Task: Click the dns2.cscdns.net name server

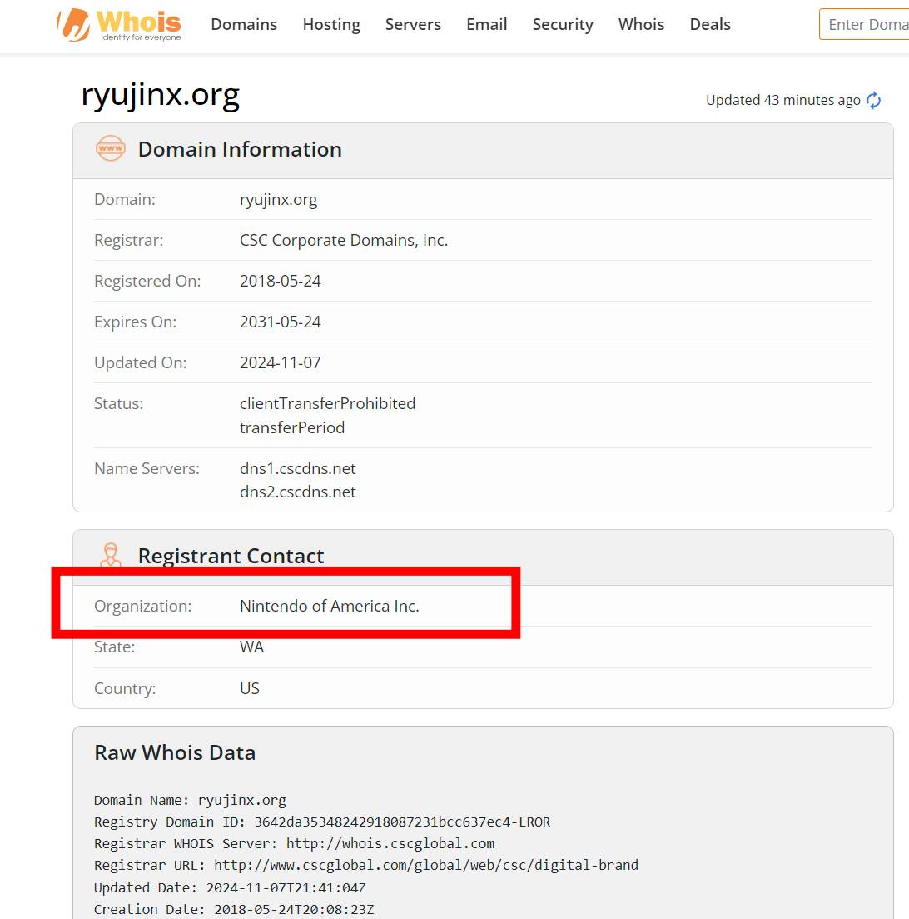Action: 297,492
